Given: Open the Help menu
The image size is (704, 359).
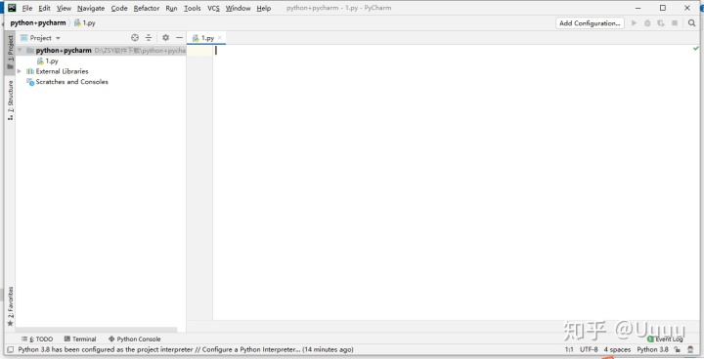Looking at the screenshot, I should (264, 8).
